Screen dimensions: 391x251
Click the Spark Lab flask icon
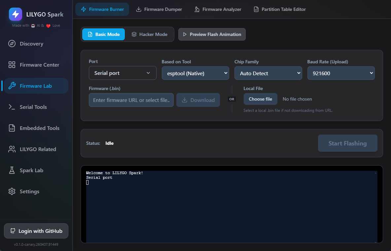[x=12, y=171]
